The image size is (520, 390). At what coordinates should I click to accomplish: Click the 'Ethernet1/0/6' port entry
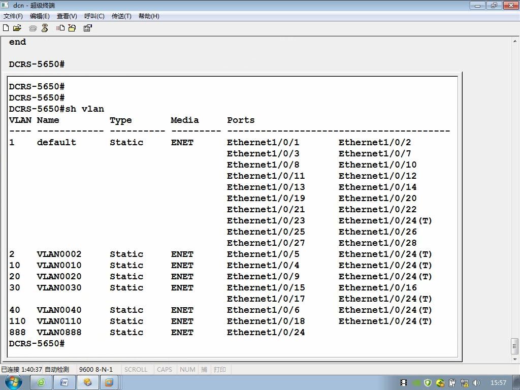pyautogui.click(x=263, y=310)
